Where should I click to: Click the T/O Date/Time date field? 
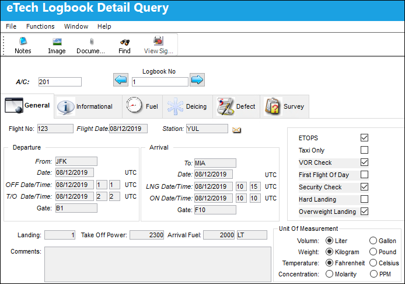coord(75,196)
